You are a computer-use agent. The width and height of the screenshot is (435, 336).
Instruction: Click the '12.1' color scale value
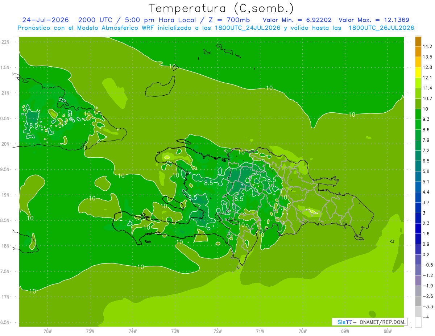point(428,78)
